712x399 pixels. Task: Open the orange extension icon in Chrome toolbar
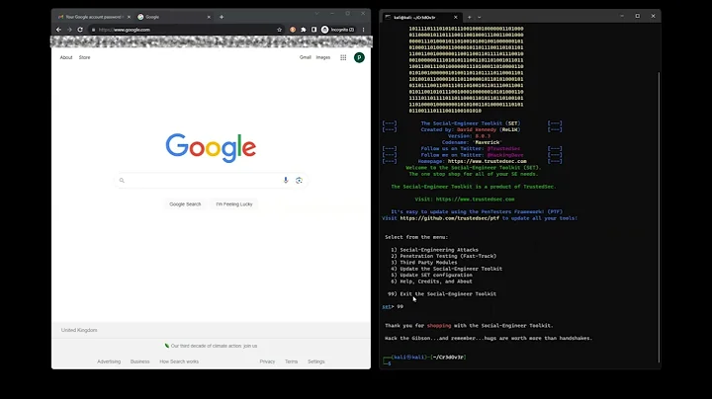pos(293,30)
